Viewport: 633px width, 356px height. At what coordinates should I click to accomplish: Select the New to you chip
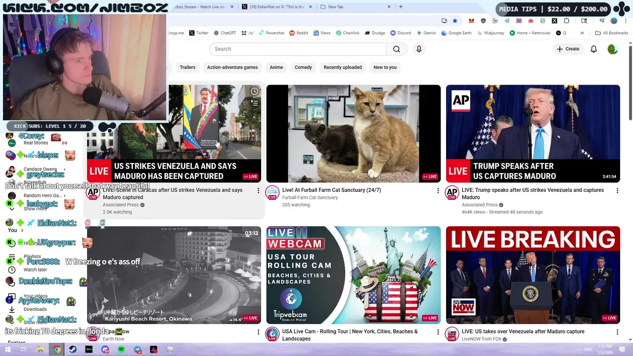(385, 67)
